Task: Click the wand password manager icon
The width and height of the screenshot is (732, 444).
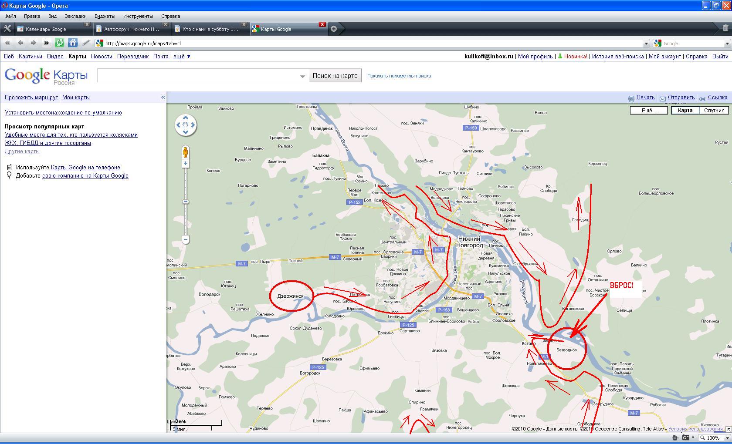Action: [x=86, y=43]
